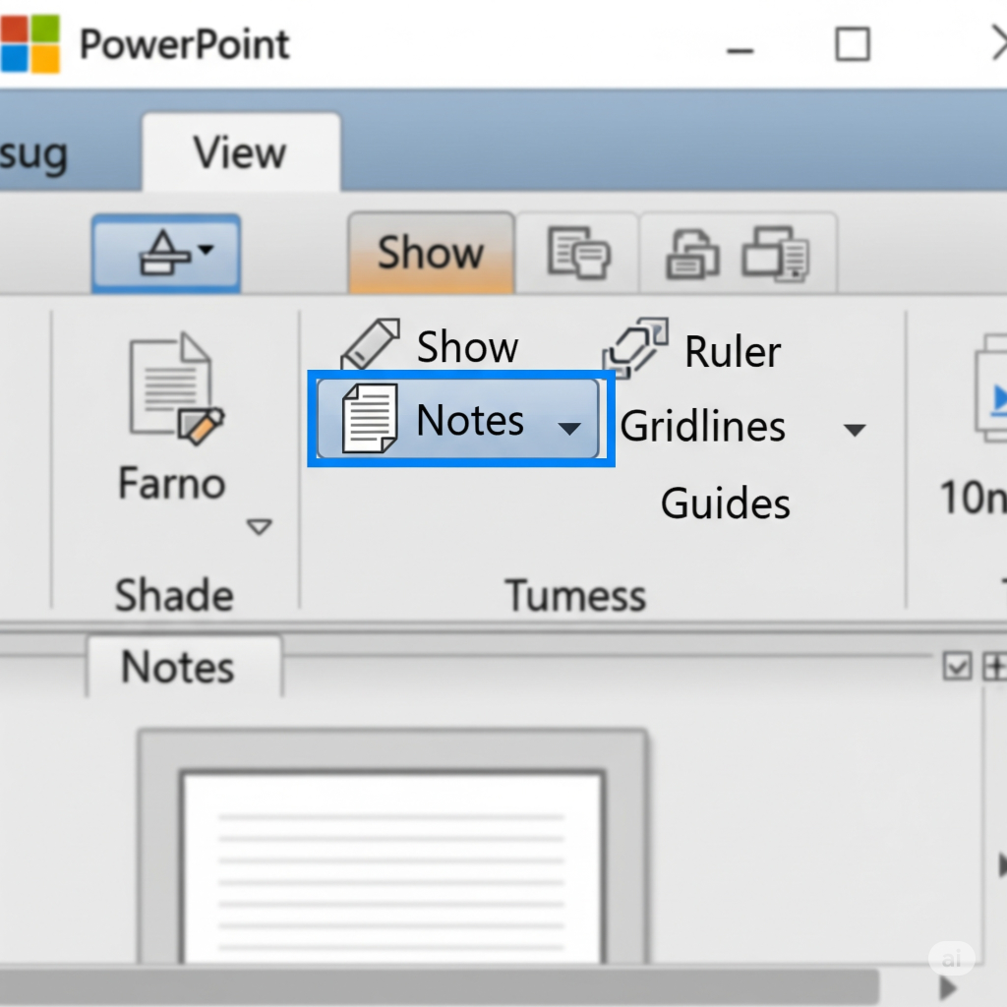Toggle the Gridlines option

point(702,427)
